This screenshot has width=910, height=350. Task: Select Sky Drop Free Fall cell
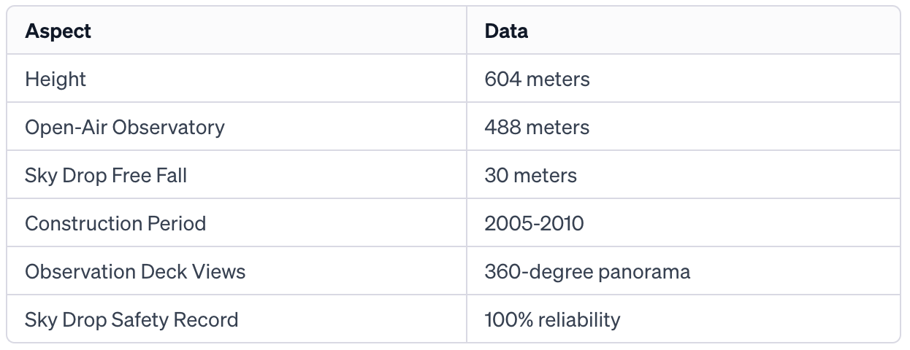[x=106, y=175]
